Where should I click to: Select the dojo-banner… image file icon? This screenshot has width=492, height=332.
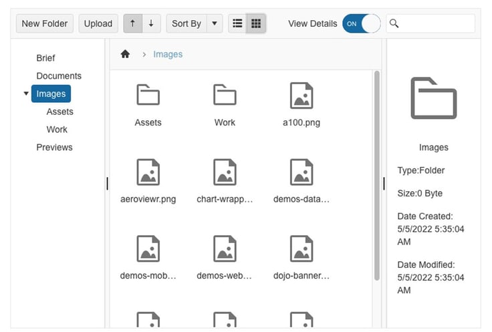pyautogui.click(x=301, y=248)
